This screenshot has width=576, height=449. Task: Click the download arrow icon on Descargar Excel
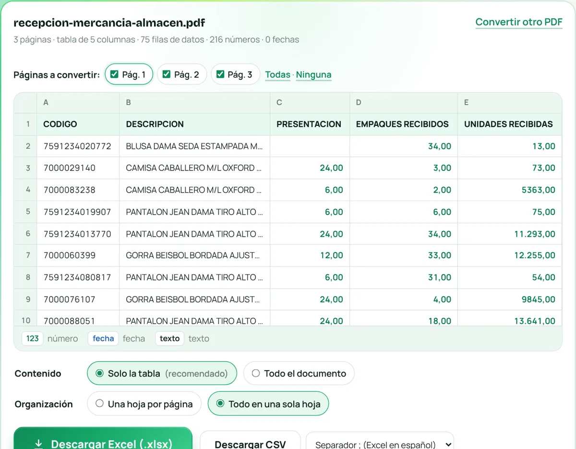point(39,444)
